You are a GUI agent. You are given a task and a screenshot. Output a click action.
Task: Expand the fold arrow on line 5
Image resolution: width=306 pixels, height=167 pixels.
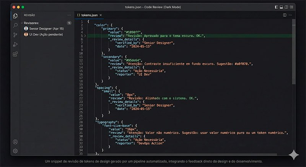click(85, 36)
